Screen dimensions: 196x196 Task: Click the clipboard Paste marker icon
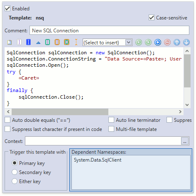click(x=10, y=42)
